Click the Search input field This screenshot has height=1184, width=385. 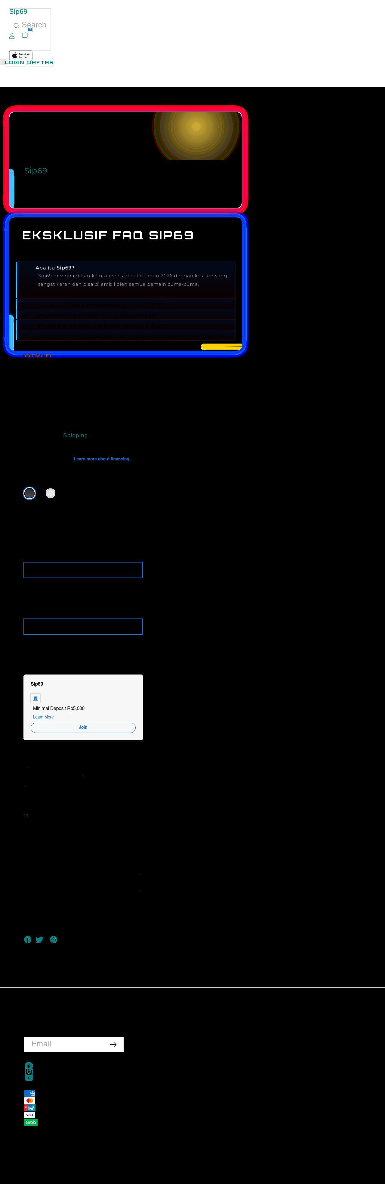34,25
